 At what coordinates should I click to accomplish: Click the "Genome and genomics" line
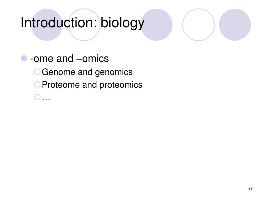pyautogui.click(x=87, y=72)
